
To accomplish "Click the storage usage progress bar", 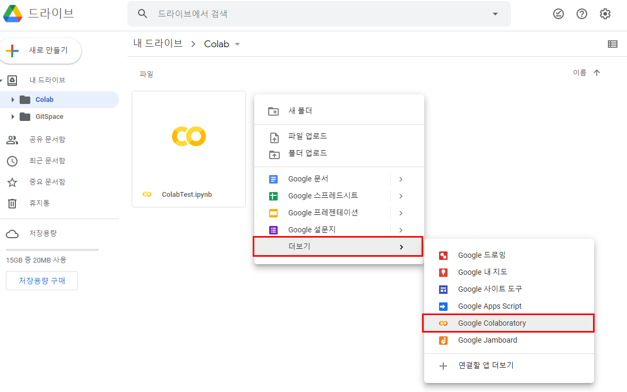I will [x=53, y=250].
